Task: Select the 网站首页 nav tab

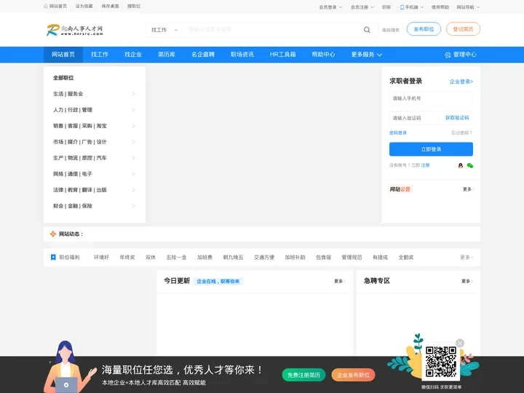Action: 63,55
